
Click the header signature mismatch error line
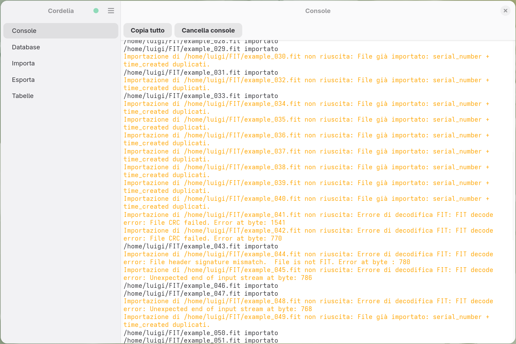tap(308, 258)
